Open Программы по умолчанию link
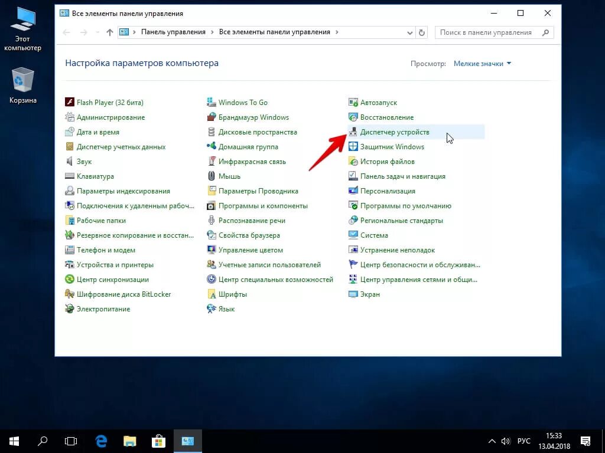The image size is (605, 453). point(406,206)
